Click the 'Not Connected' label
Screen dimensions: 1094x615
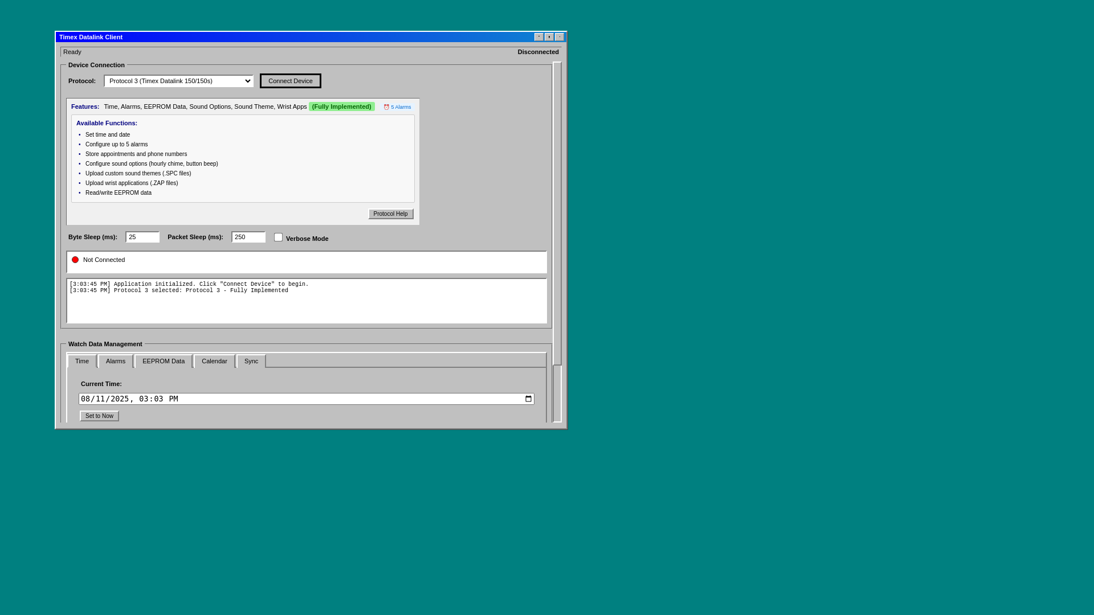click(104, 260)
